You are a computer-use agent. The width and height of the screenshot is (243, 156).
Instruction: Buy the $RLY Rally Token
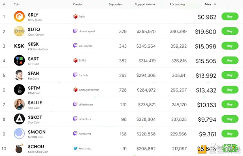point(230,17)
